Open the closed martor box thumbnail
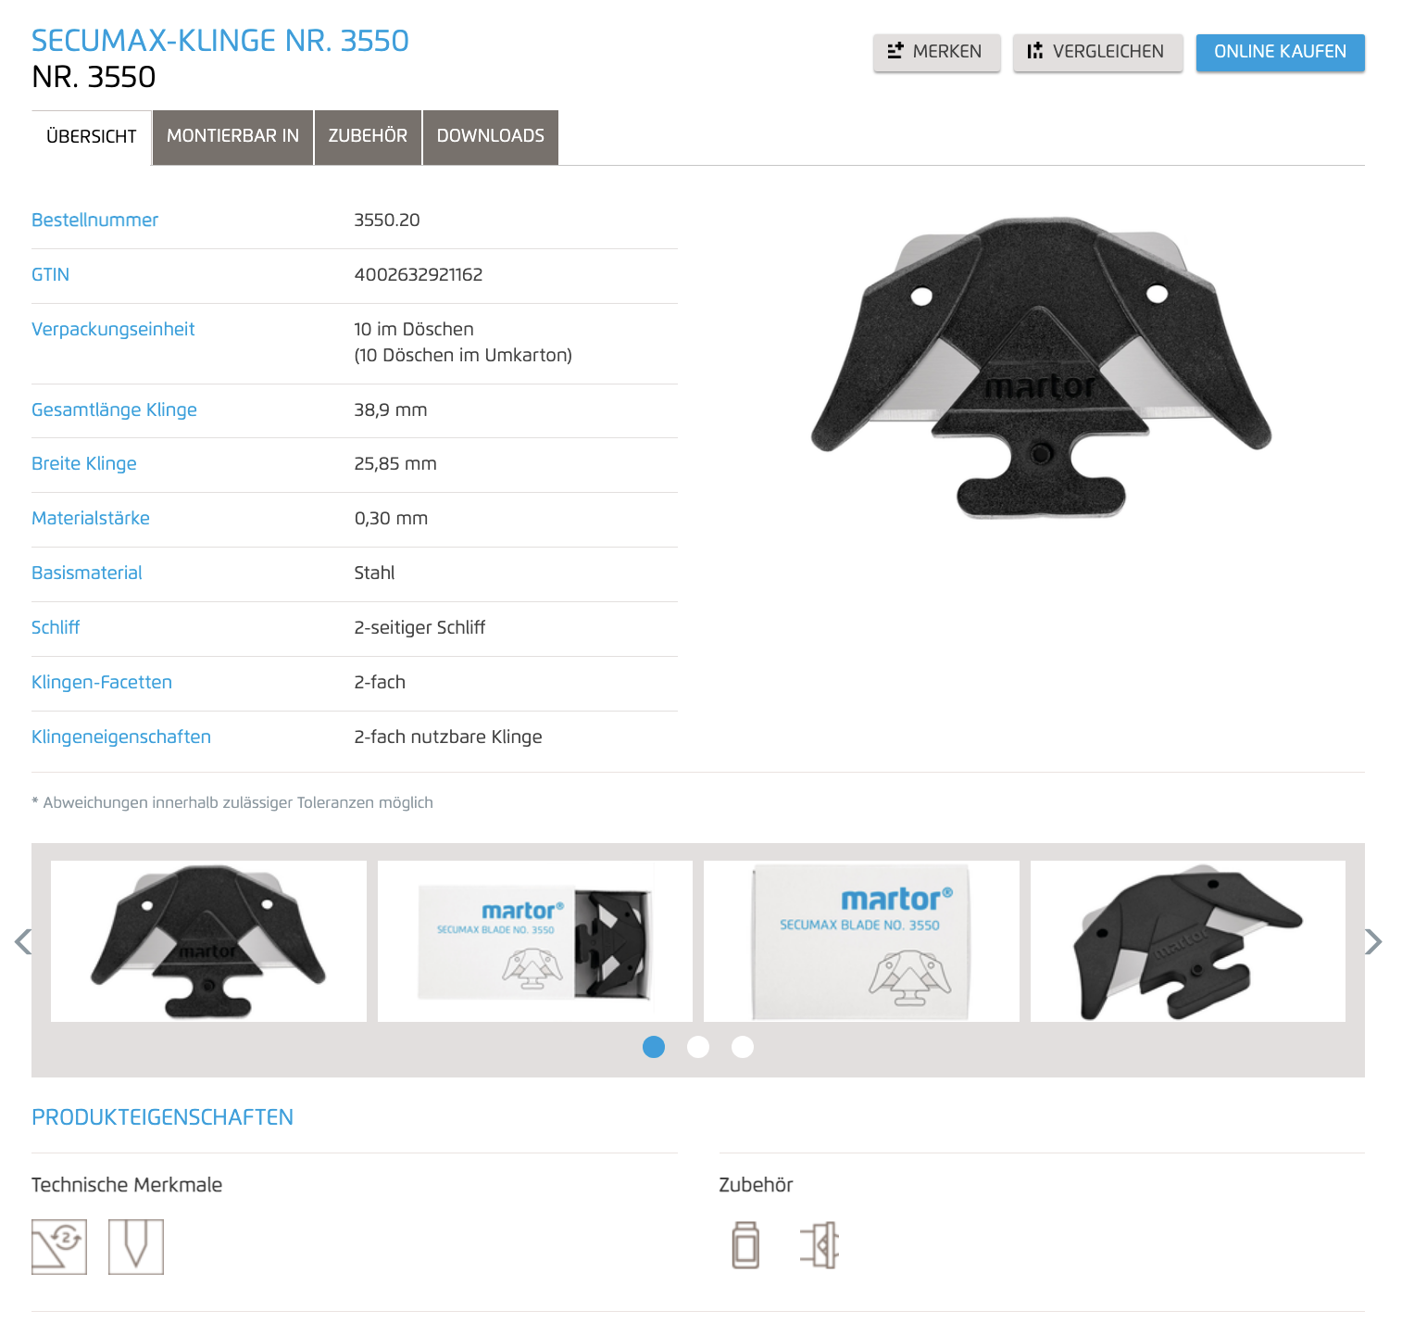The width and height of the screenshot is (1402, 1323). (x=861, y=941)
